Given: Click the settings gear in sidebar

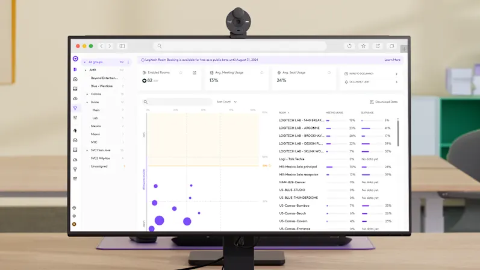Looking at the screenshot, I should (75, 216).
